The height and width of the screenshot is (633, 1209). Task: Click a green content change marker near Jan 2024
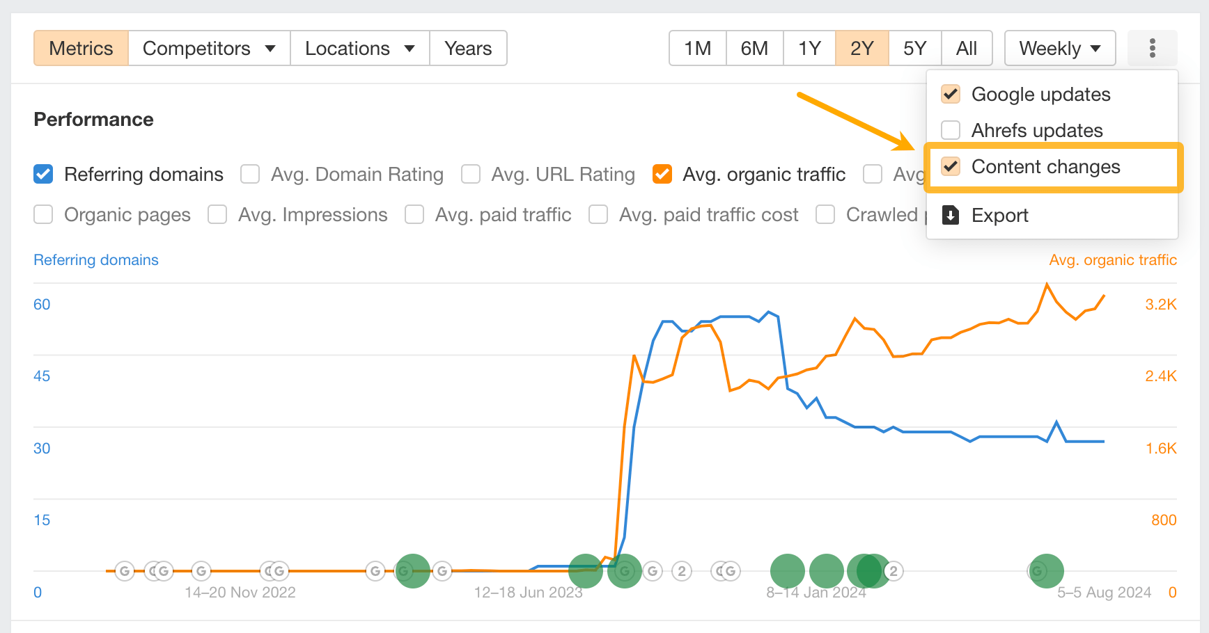[787, 570]
